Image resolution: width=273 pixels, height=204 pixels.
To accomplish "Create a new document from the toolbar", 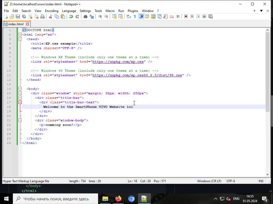I will click(6, 16).
